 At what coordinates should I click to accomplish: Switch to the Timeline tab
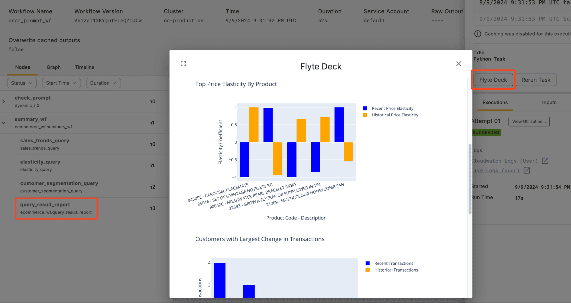[x=85, y=67]
